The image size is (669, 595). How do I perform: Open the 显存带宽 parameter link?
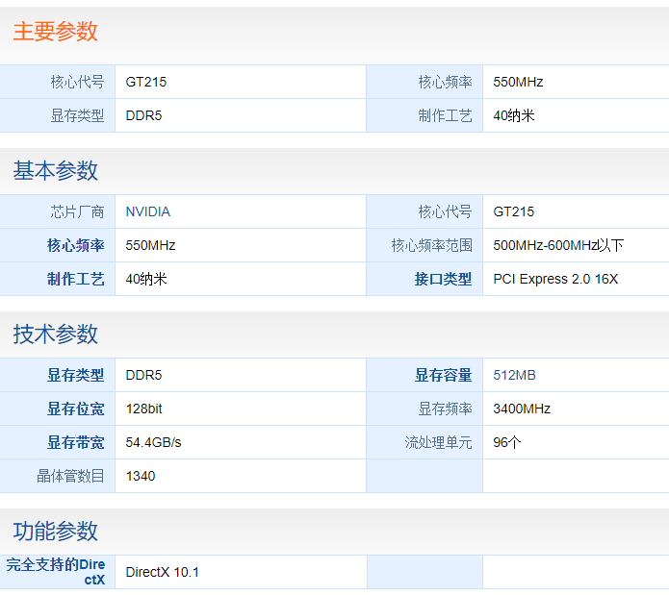click(x=75, y=442)
